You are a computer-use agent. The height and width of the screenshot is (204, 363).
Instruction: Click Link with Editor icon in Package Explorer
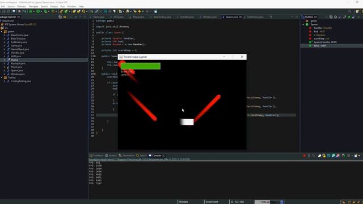coord(65,17)
